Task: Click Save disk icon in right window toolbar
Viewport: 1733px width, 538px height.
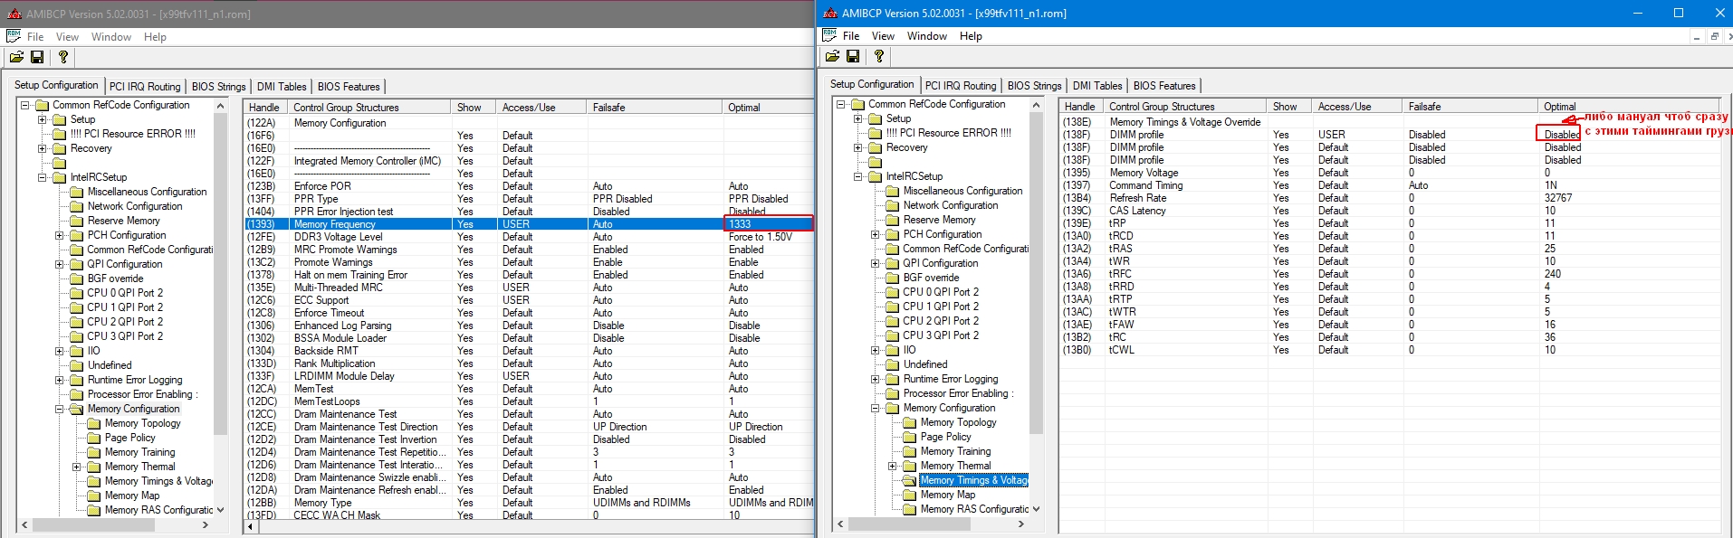Action: tap(853, 56)
